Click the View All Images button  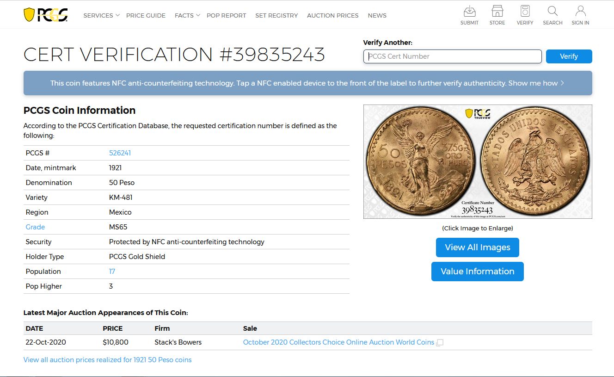477,247
